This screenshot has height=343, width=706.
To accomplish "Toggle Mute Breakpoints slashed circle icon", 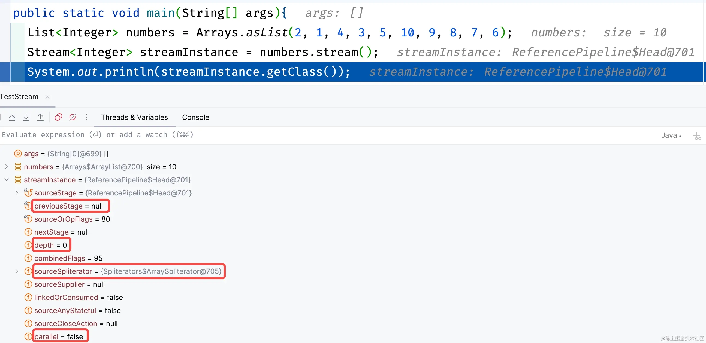I will pyautogui.click(x=72, y=117).
